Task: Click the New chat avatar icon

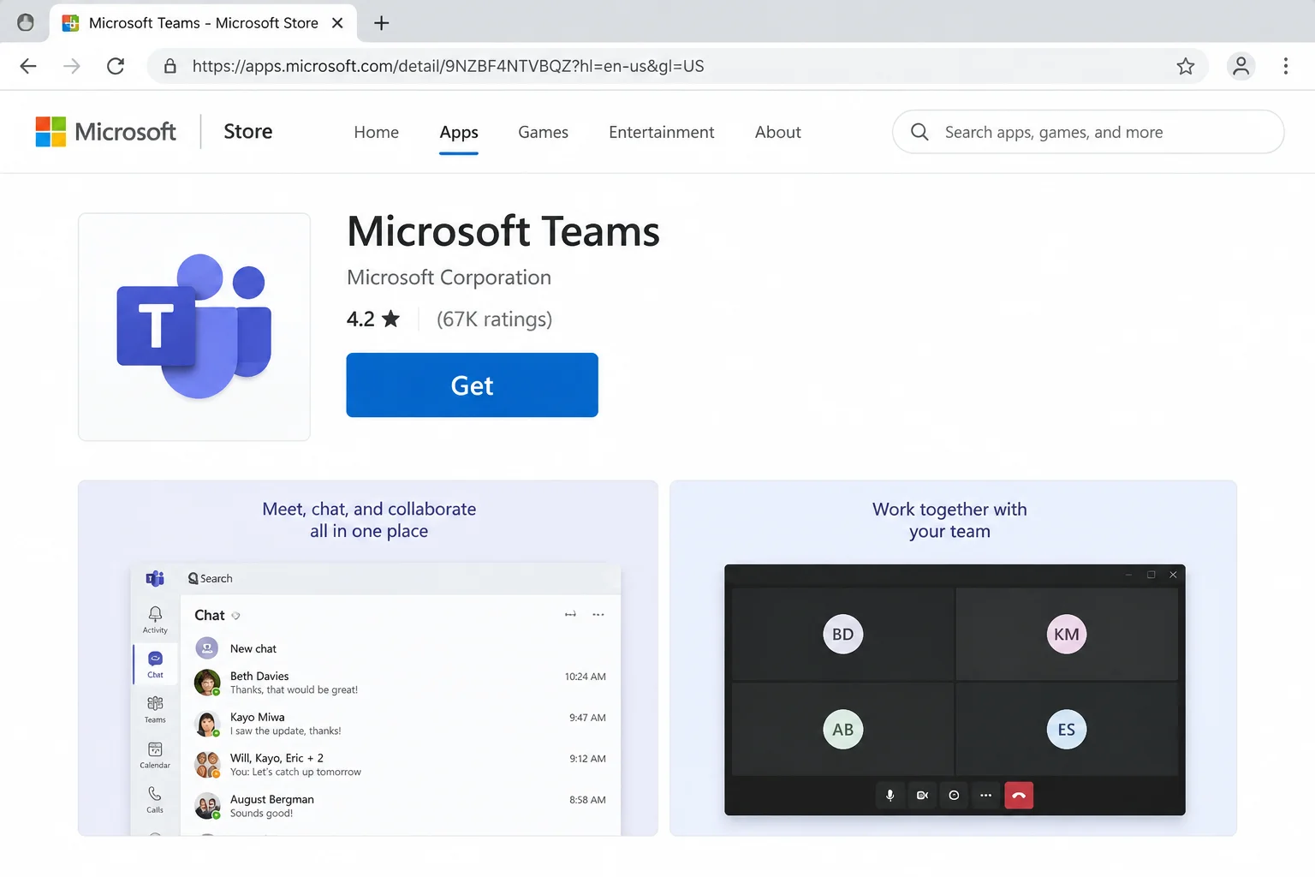Action: [x=207, y=648]
